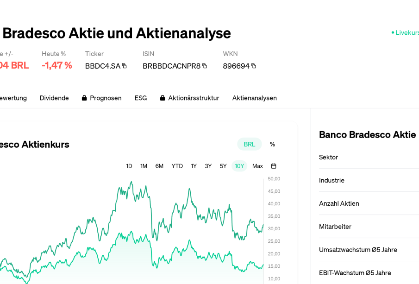Image resolution: width=419 pixels, height=284 pixels.
Task: Select the 1M chart time range
Action: (144, 166)
